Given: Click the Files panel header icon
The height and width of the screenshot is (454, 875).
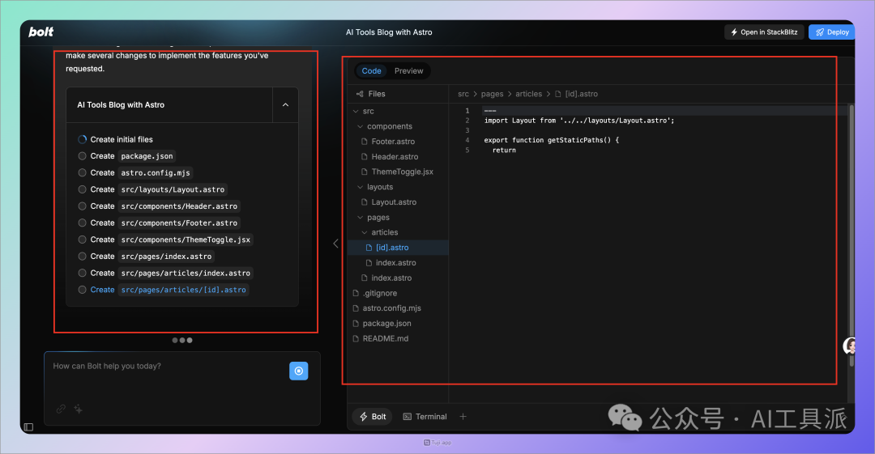Looking at the screenshot, I should click(360, 94).
